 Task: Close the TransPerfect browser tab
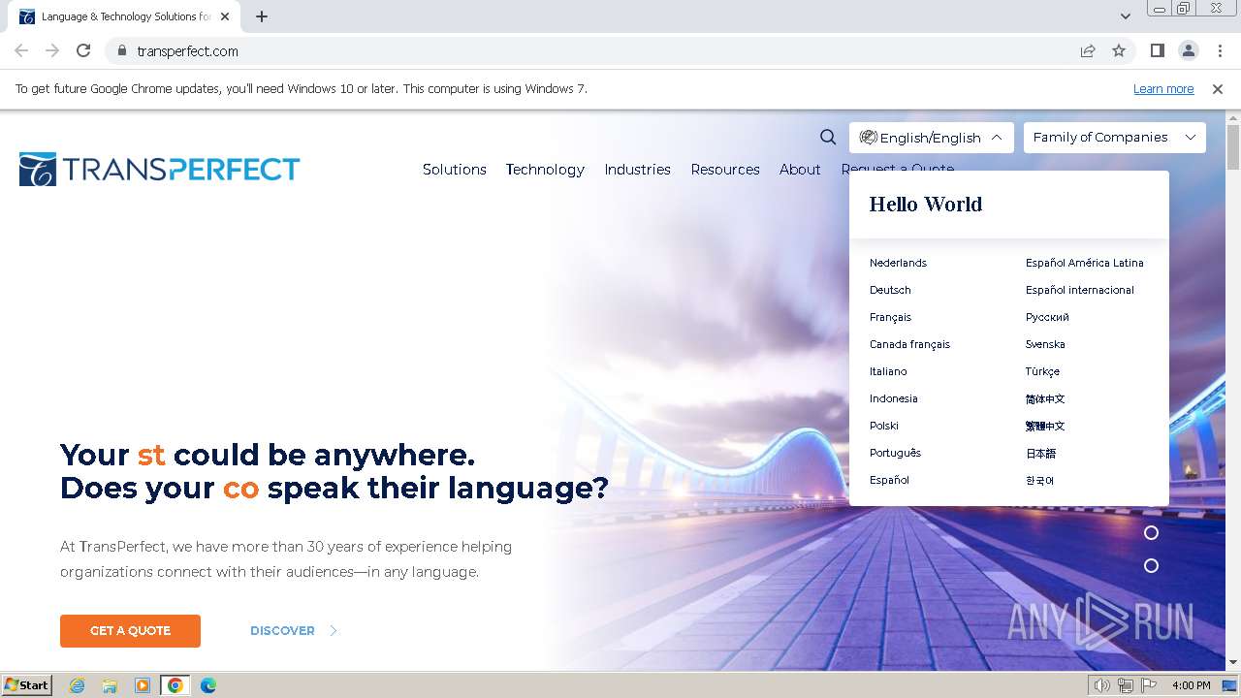(x=225, y=16)
